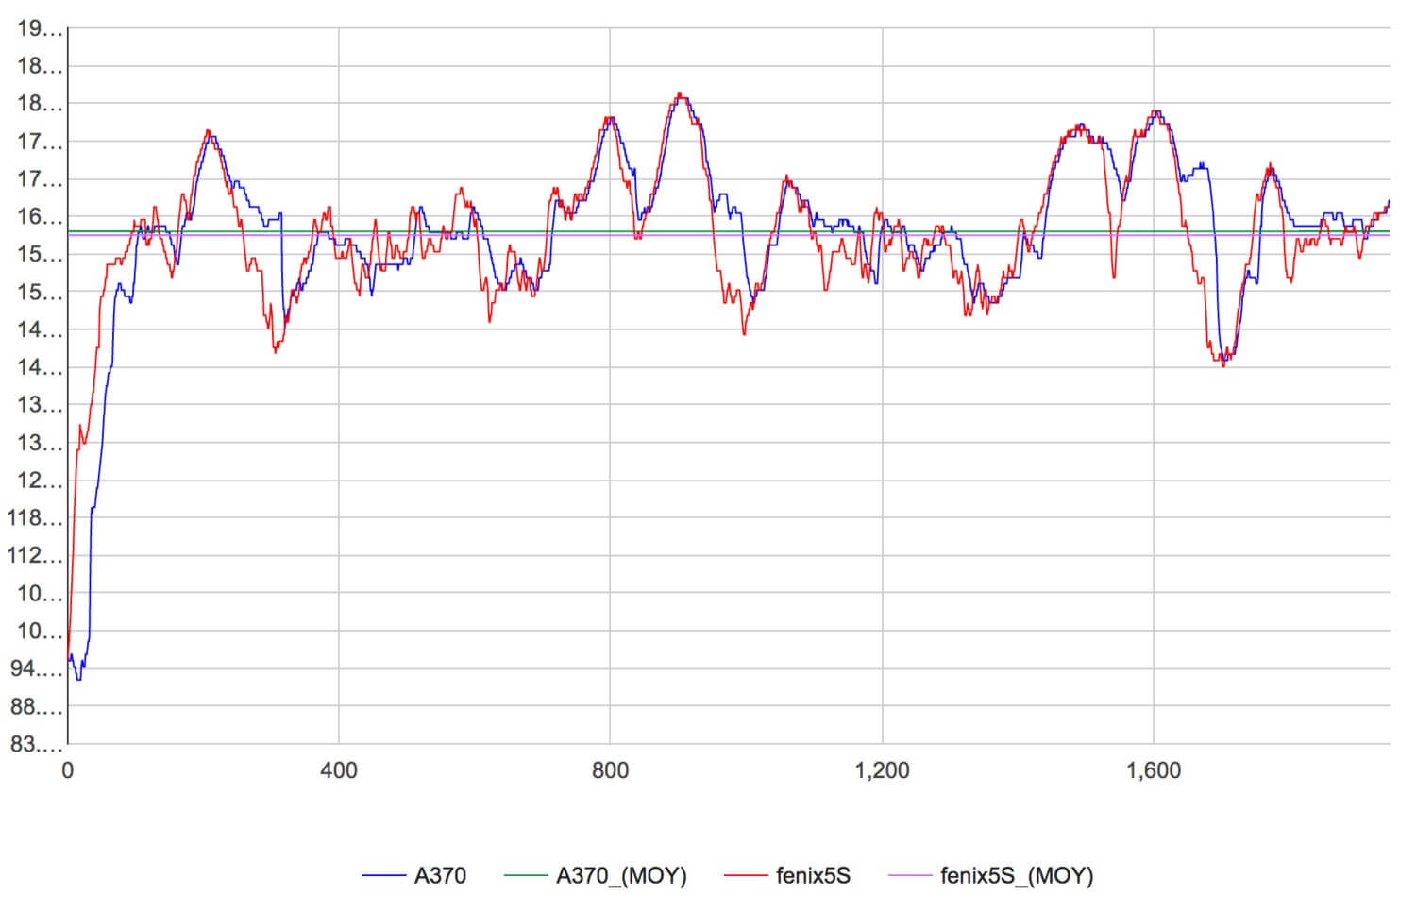Click the x-axis origin label 0

coord(68,770)
